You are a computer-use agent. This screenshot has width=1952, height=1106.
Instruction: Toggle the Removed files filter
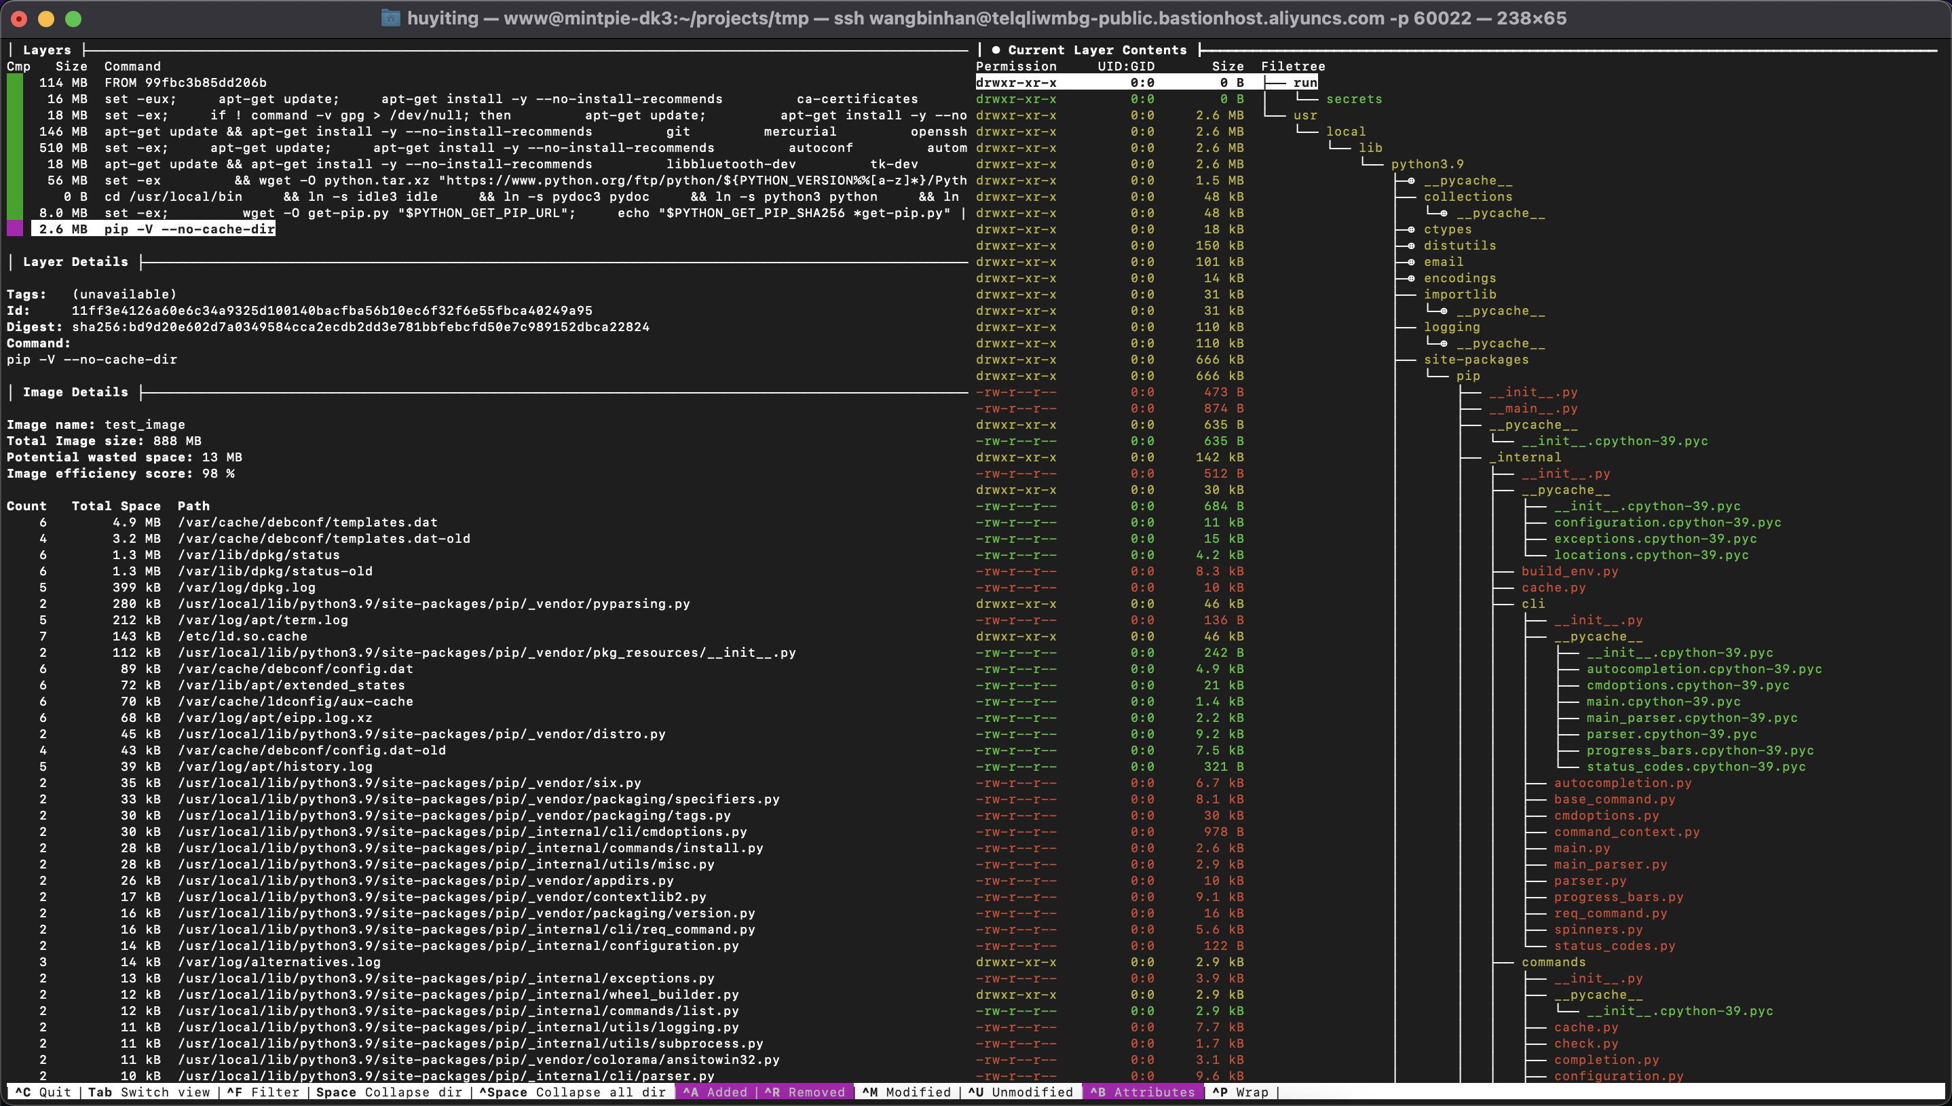click(x=805, y=1092)
